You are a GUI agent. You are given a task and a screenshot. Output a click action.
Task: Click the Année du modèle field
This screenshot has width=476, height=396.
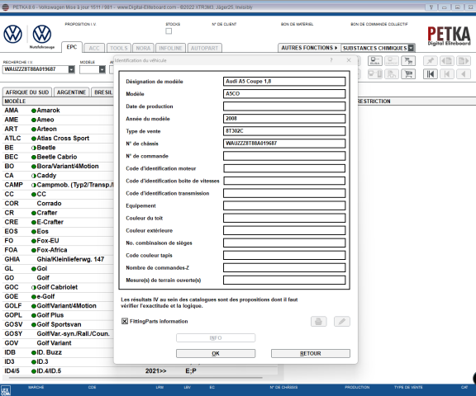[284, 119]
